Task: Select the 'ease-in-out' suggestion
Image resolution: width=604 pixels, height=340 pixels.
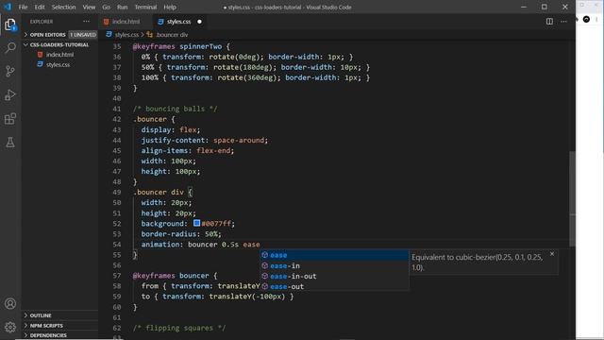Action: 334,276
